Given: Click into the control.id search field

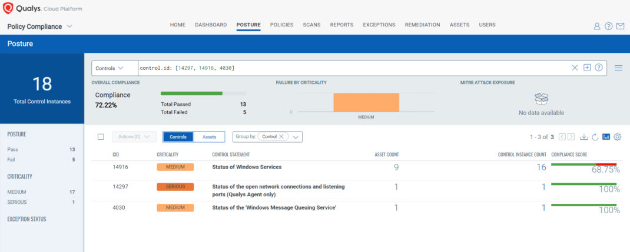Looking at the screenshot, I should pos(354,68).
